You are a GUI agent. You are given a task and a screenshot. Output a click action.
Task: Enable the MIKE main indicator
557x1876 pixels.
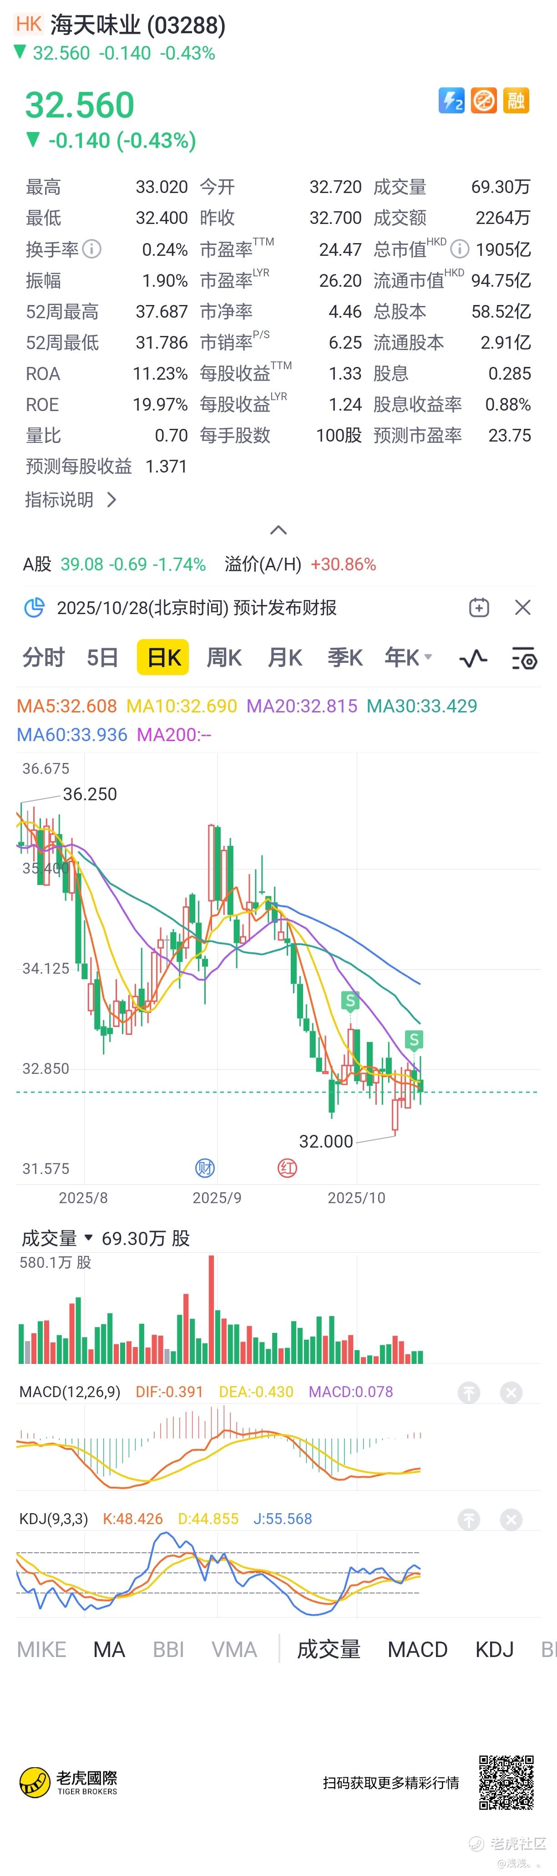[x=41, y=1649]
